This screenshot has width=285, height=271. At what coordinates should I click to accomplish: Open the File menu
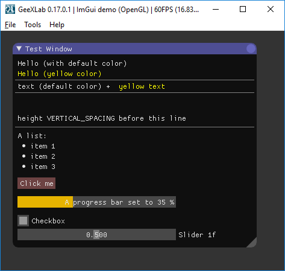coord(10,25)
